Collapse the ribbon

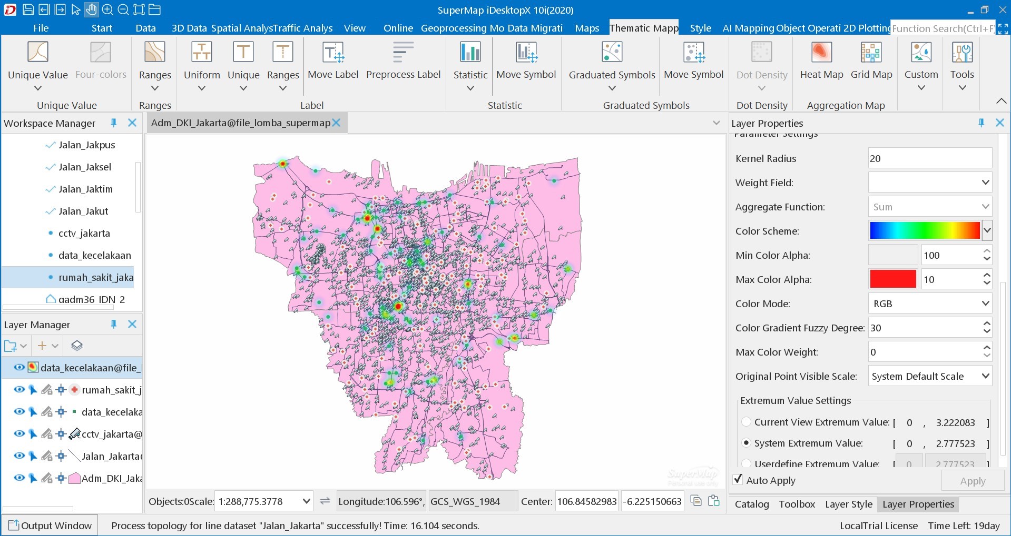[1001, 100]
